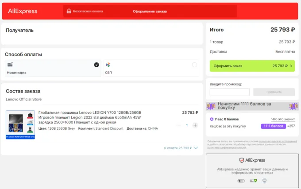Screen dimensions: 301x189
Task: Click the AliExpress logo in the header
Action: (23, 11)
